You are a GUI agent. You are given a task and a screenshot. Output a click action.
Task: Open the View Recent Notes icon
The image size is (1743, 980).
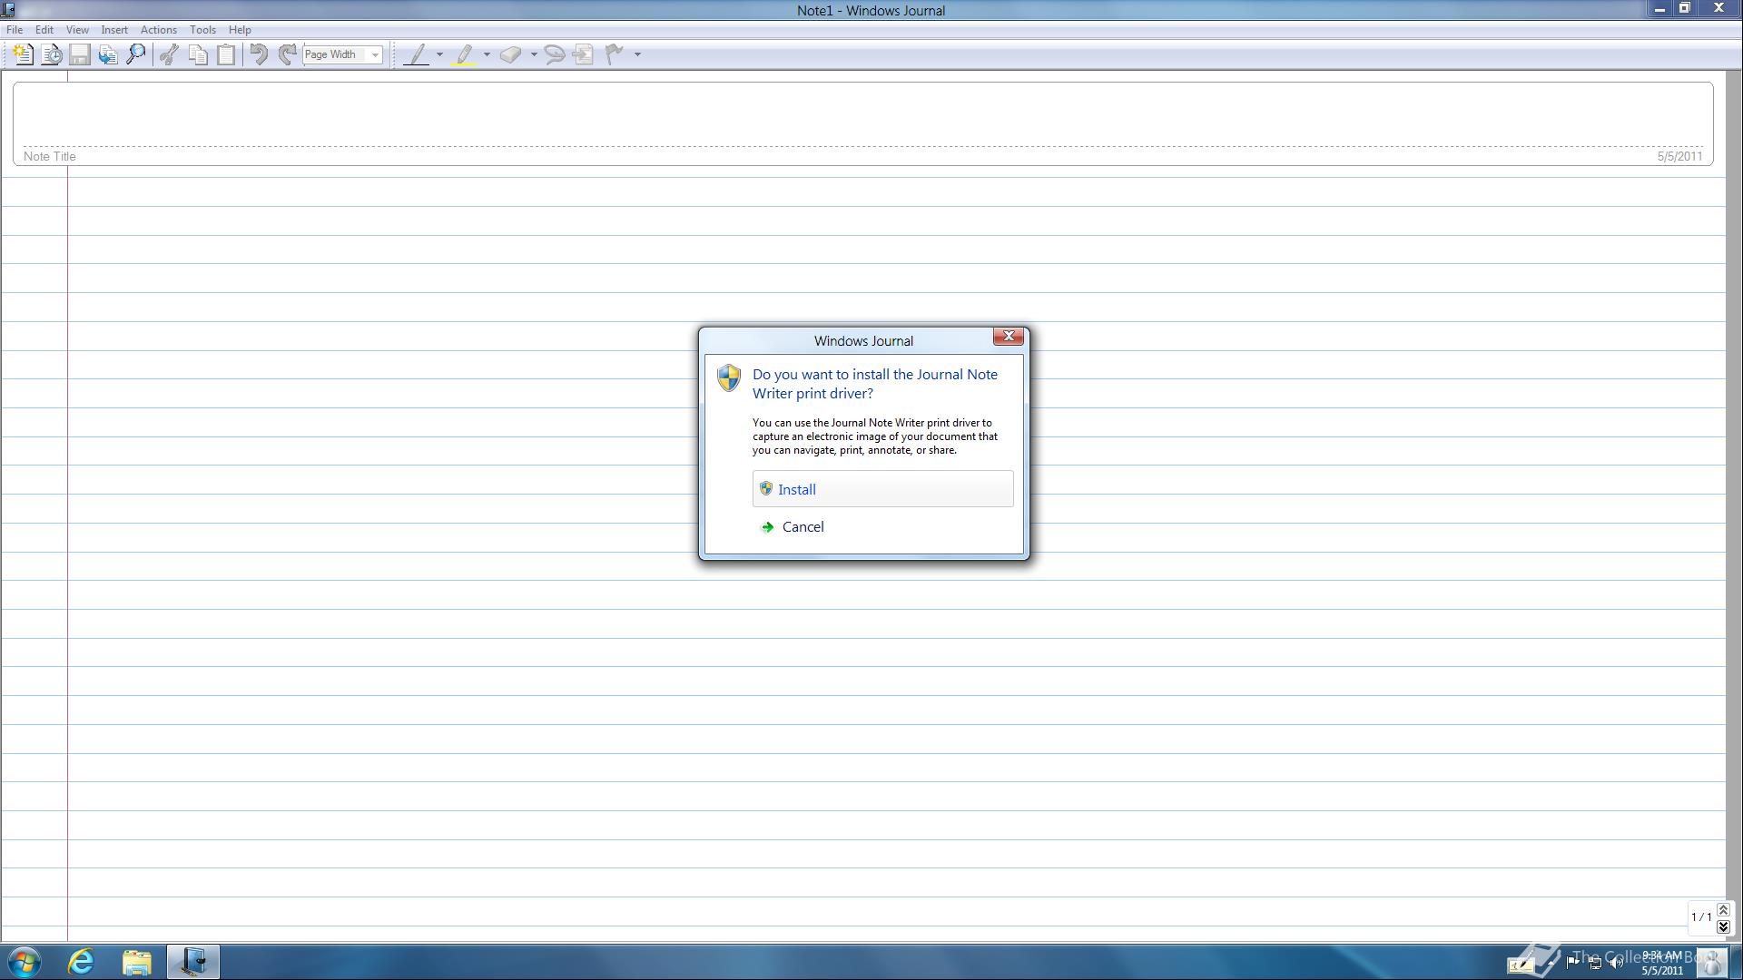52,54
